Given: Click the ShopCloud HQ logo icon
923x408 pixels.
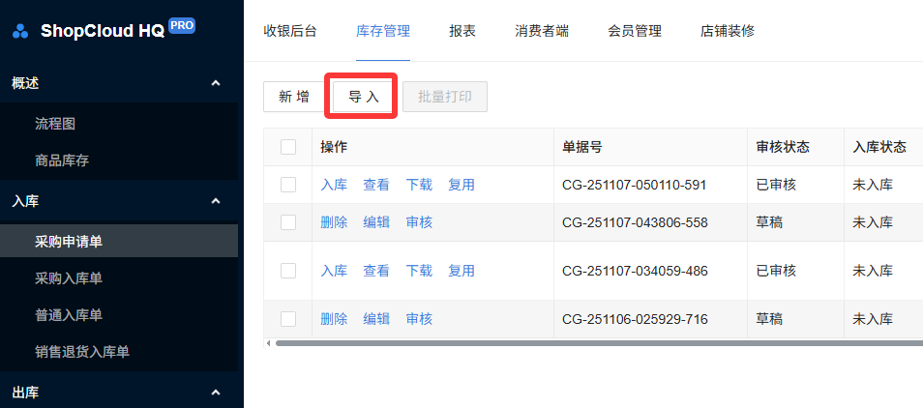Looking at the screenshot, I should [20, 31].
